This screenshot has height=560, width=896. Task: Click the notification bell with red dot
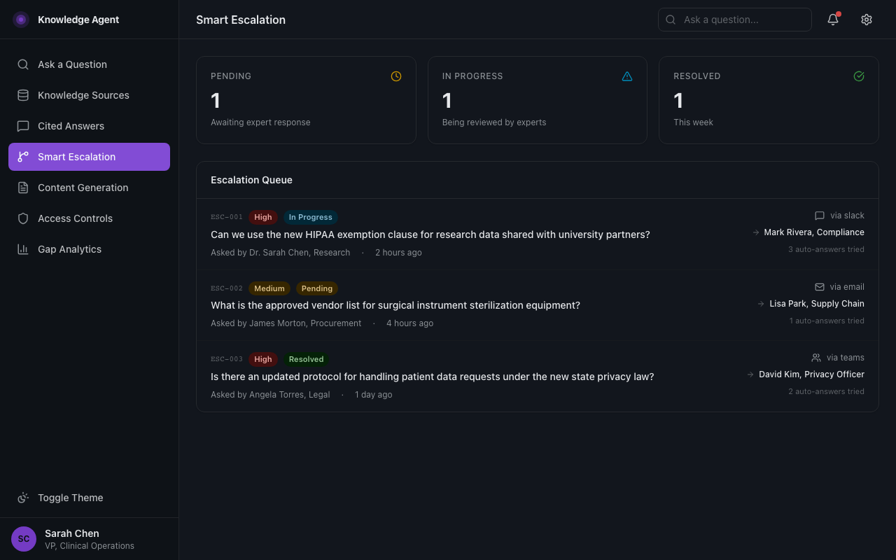click(x=832, y=20)
